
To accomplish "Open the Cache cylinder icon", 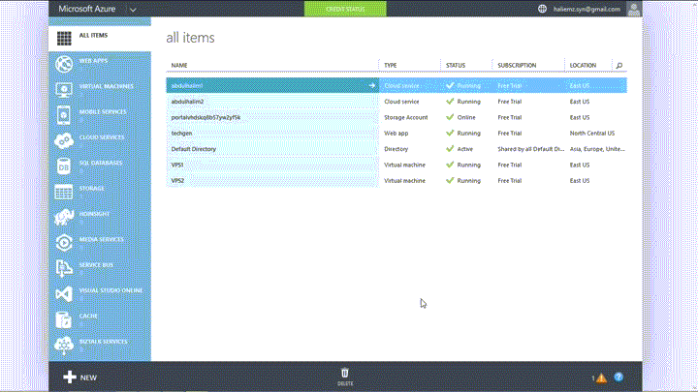I will pyautogui.click(x=64, y=319).
